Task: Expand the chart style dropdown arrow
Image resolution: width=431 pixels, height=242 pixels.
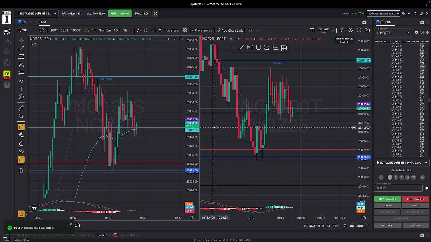Action: (x=152, y=30)
